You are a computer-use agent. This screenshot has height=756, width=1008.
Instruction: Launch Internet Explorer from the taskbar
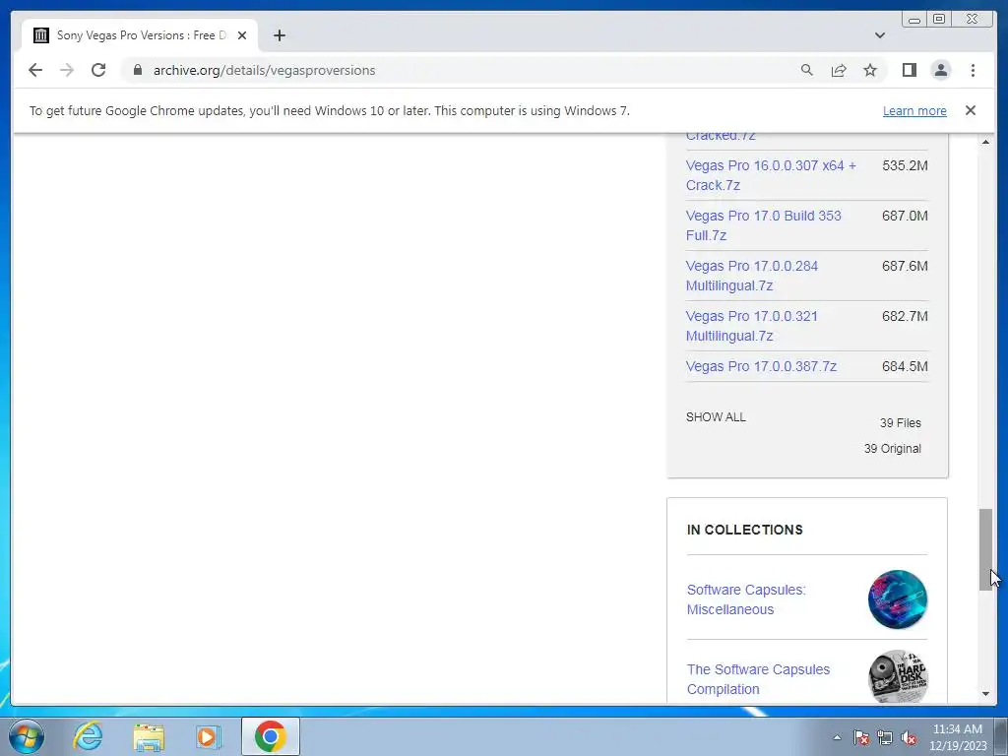pos(88,736)
